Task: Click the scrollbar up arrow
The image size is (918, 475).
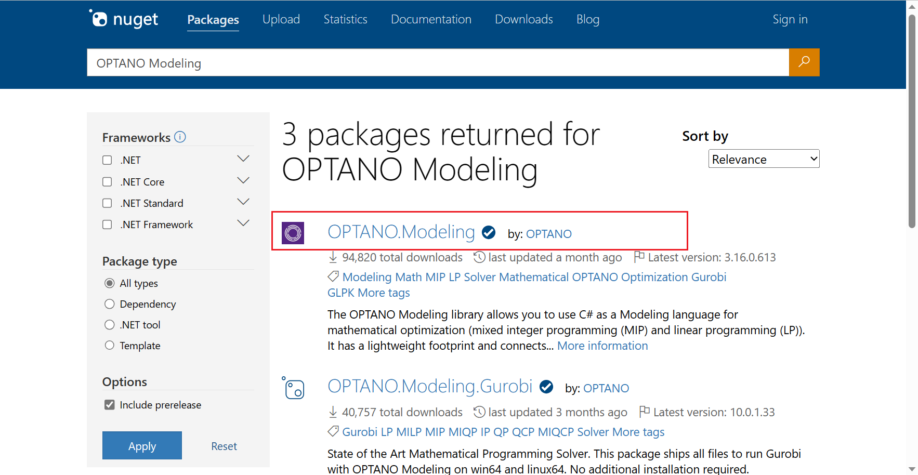Action: [x=912, y=6]
